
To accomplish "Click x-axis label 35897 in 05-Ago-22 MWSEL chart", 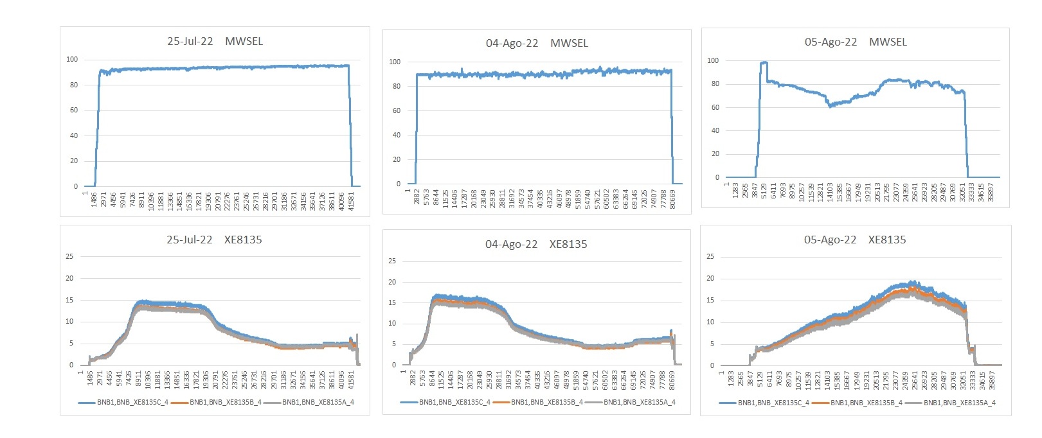I will pos(991,191).
